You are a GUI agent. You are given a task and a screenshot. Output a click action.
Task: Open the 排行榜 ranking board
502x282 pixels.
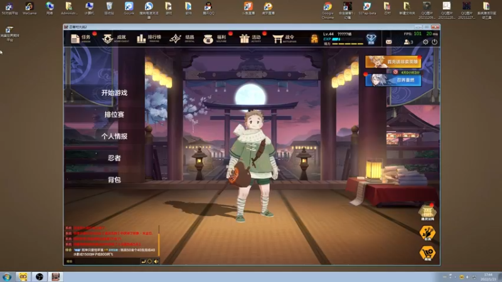(149, 39)
